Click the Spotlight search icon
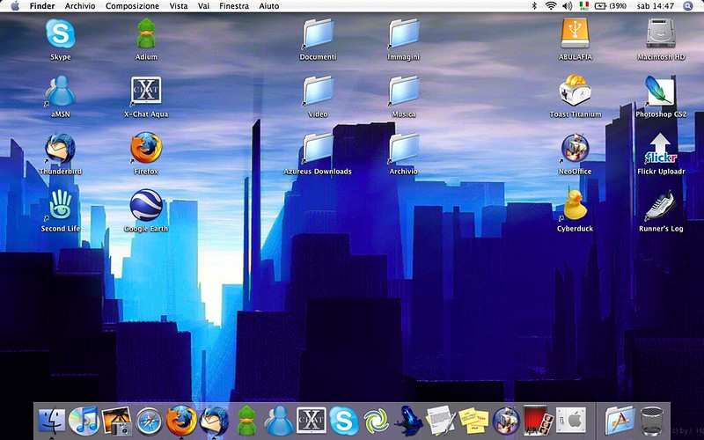This screenshot has width=704, height=440. point(687,6)
